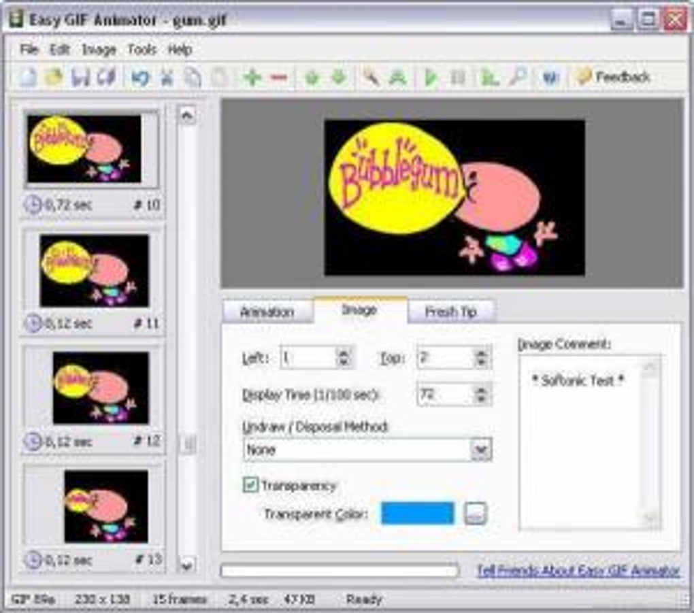The image size is (694, 613).
Task: Click the clock icon of frame #11
Action: (33, 323)
